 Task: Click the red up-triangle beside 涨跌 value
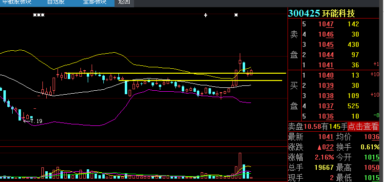[x=319, y=147]
